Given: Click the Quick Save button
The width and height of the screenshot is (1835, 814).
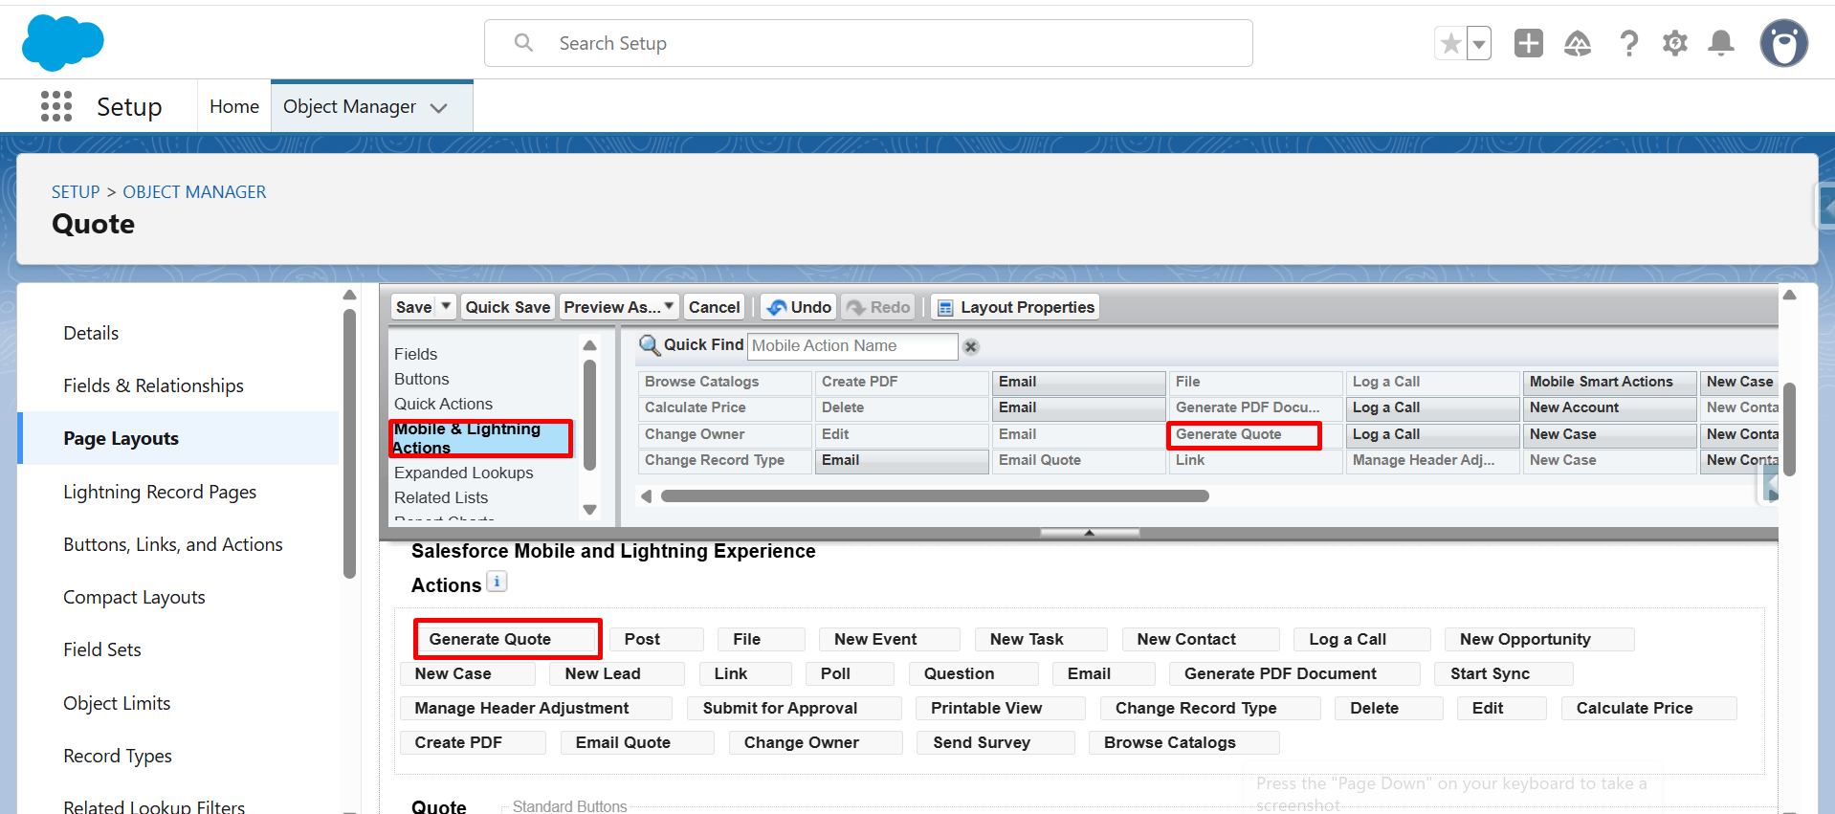Looking at the screenshot, I should tap(507, 307).
